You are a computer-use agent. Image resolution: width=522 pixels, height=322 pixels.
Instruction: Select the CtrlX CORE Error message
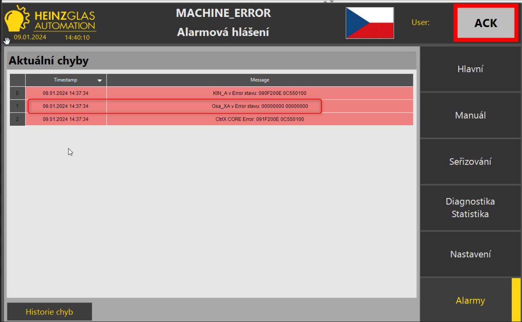pyautogui.click(x=260, y=119)
